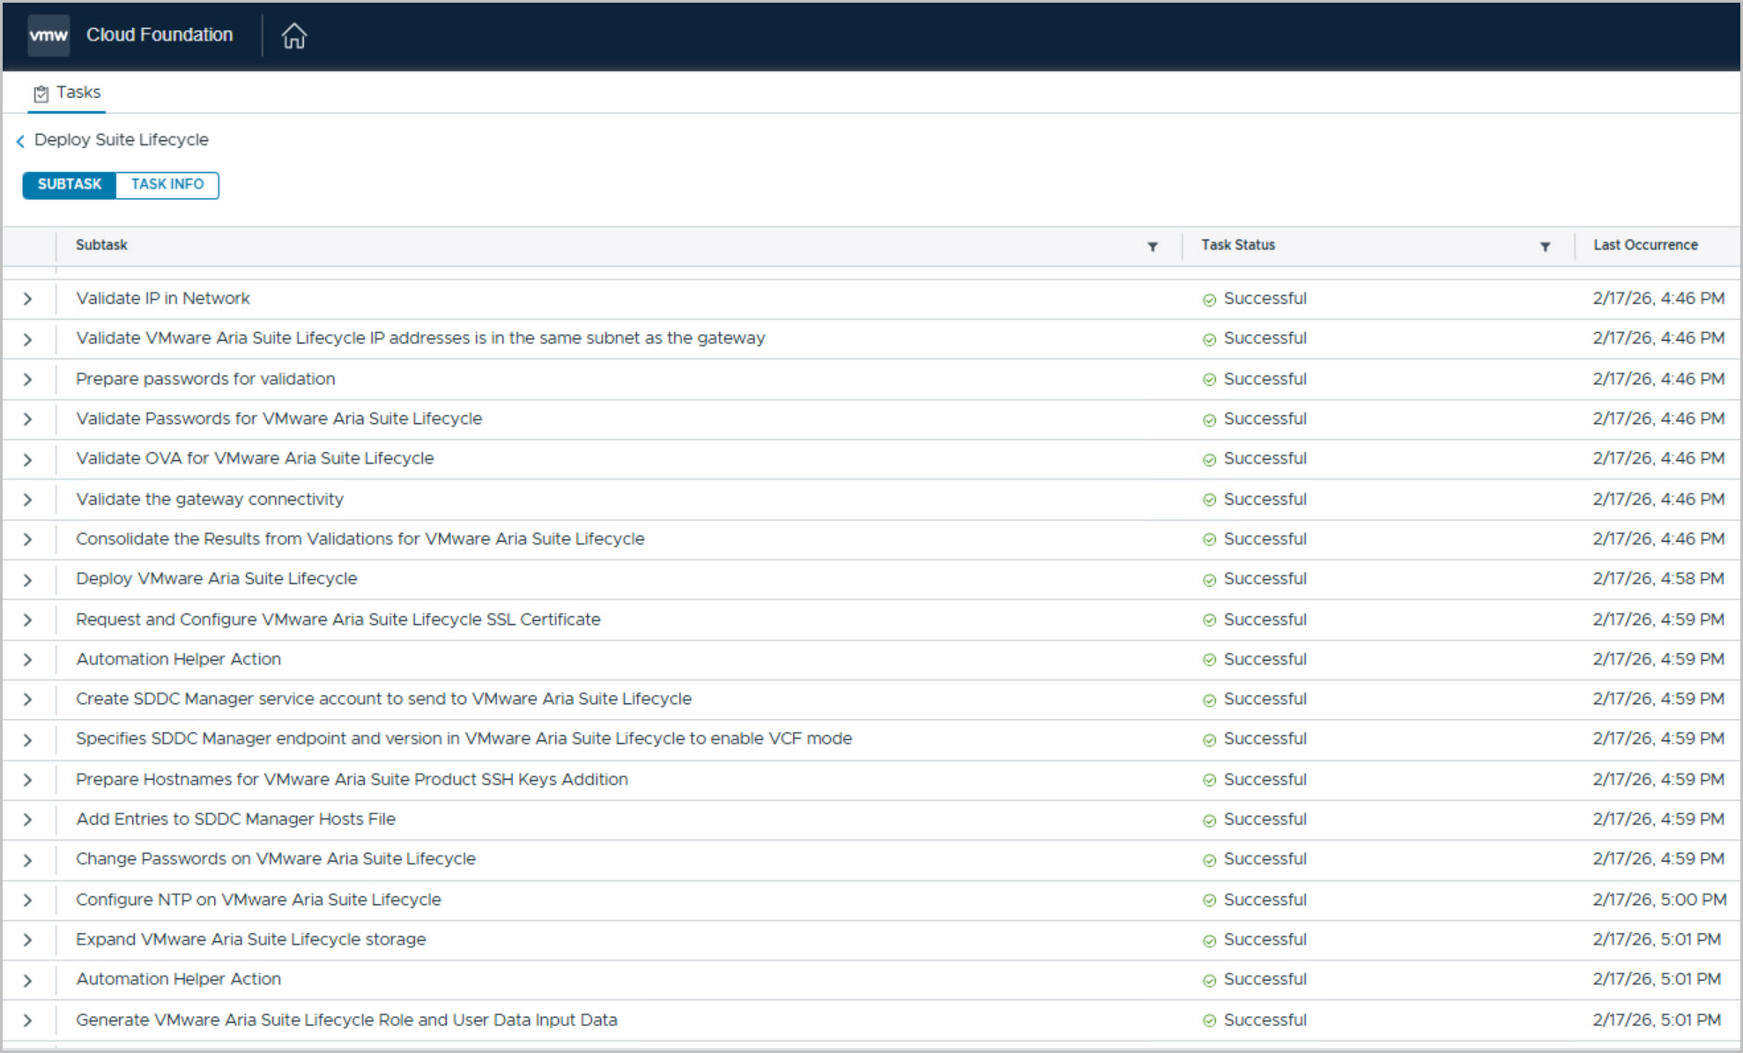Open the Task Status column filter icon
The image size is (1743, 1053).
[x=1544, y=247]
